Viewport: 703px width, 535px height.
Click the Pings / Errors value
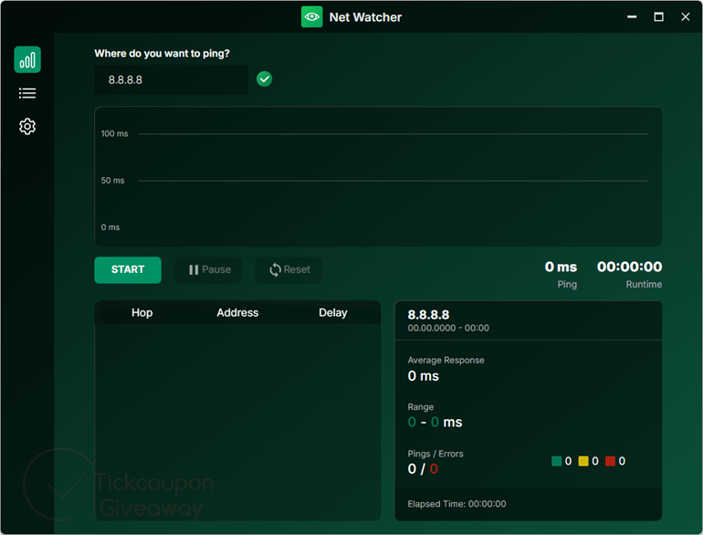(x=423, y=468)
